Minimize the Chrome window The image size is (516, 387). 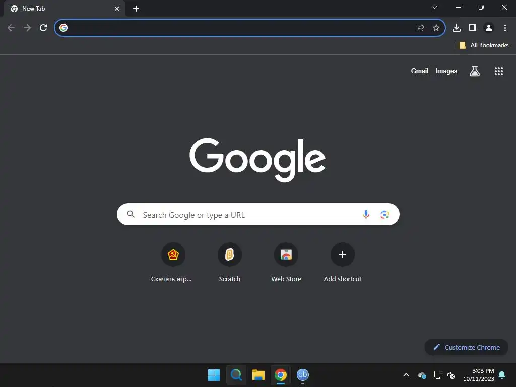point(458,7)
